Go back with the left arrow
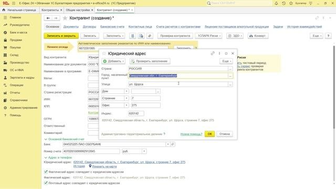 click(48, 18)
